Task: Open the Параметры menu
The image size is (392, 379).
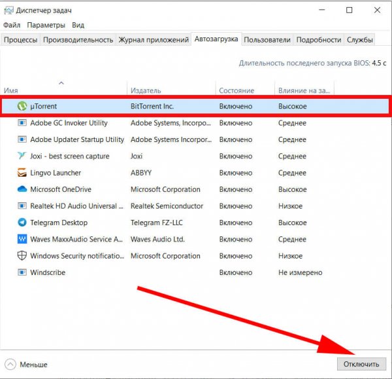Action: pos(46,25)
